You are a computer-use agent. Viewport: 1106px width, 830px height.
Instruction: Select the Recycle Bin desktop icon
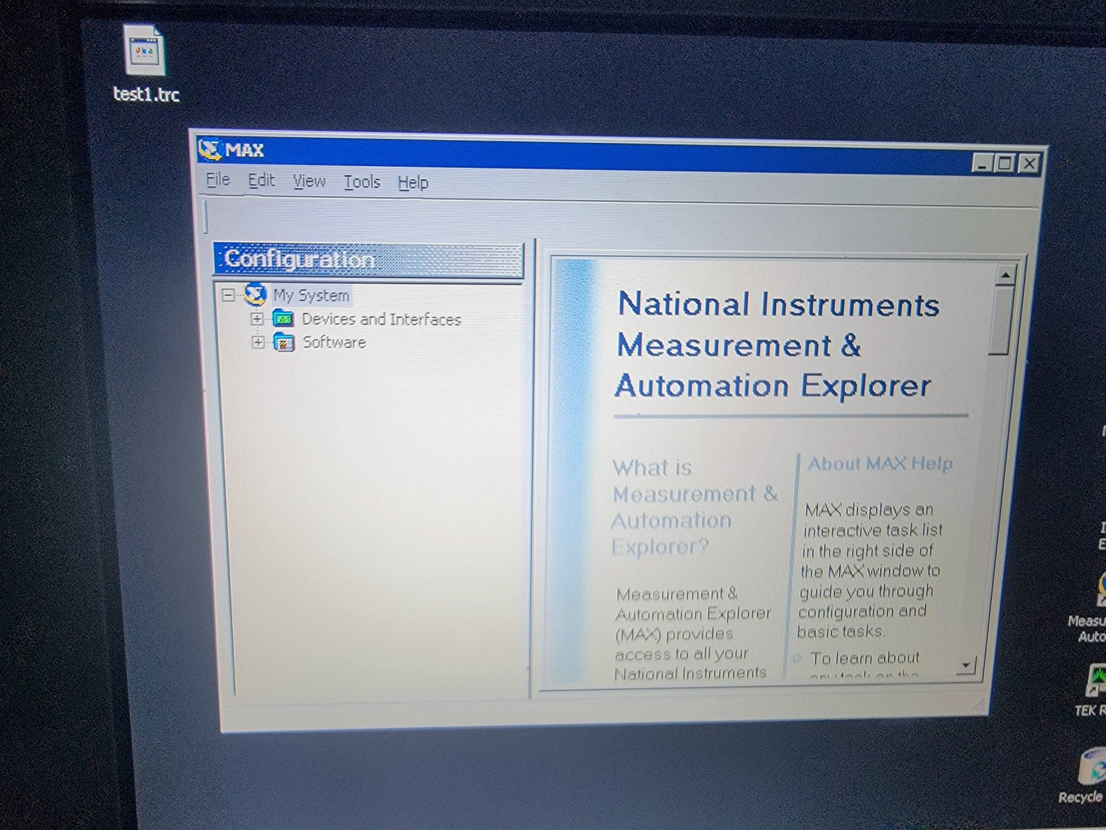click(x=1091, y=768)
